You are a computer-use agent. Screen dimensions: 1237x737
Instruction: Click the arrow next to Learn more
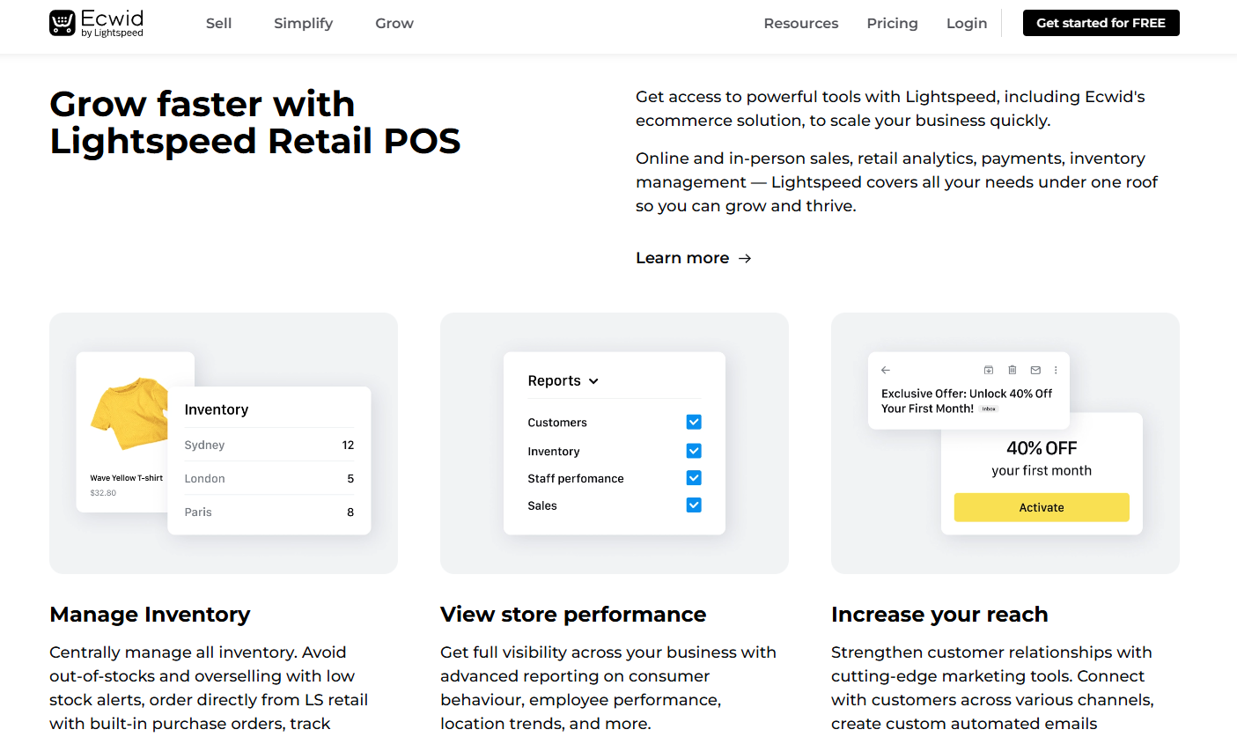[744, 257]
